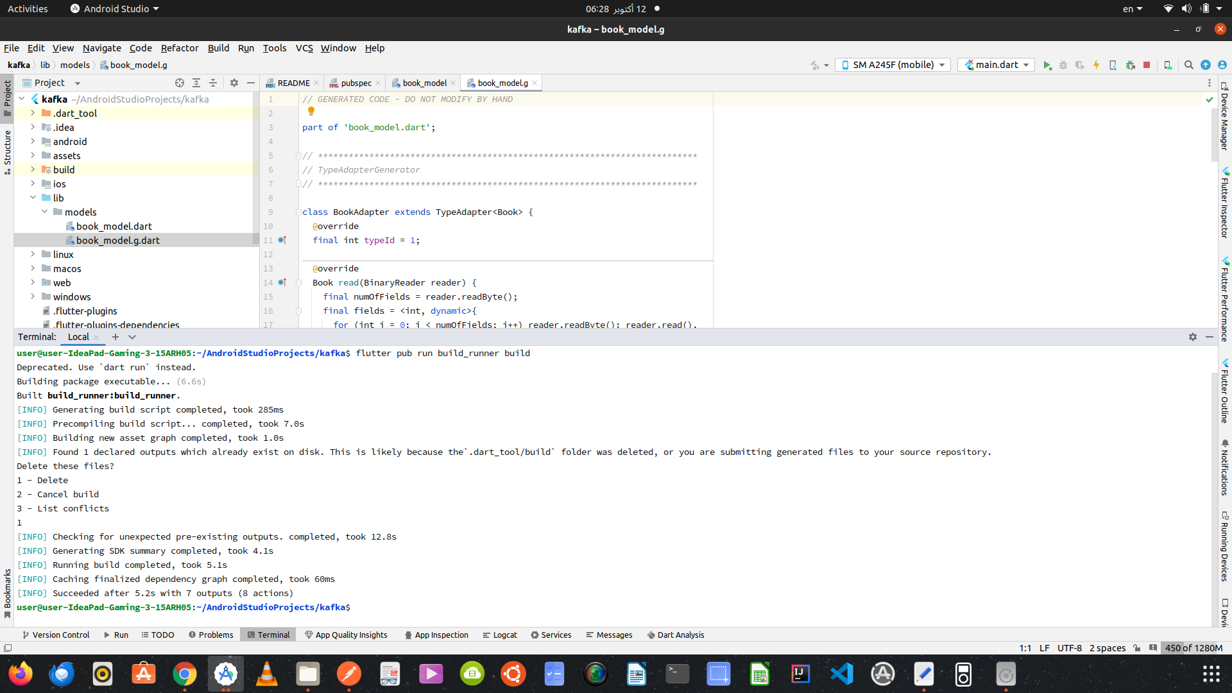Image resolution: width=1232 pixels, height=693 pixels.
Task: Click Expand All icon in Project panel
Action: click(x=196, y=83)
